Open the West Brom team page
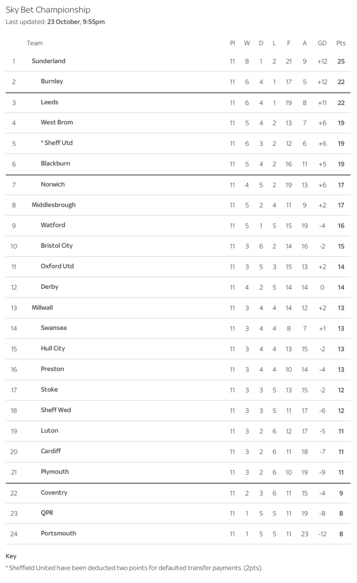 57,122
